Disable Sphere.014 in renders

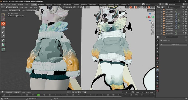[186, 19]
